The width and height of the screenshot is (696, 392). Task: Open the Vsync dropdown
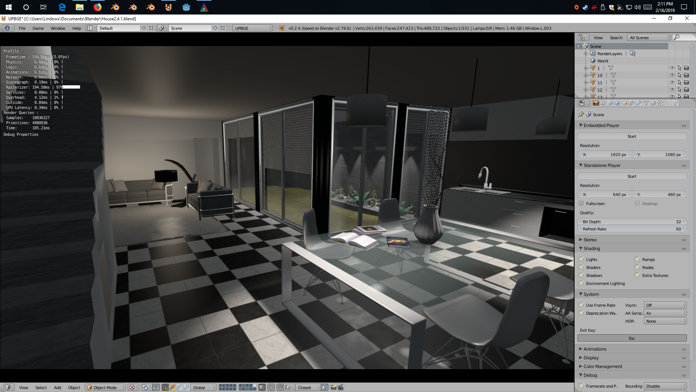click(x=665, y=305)
